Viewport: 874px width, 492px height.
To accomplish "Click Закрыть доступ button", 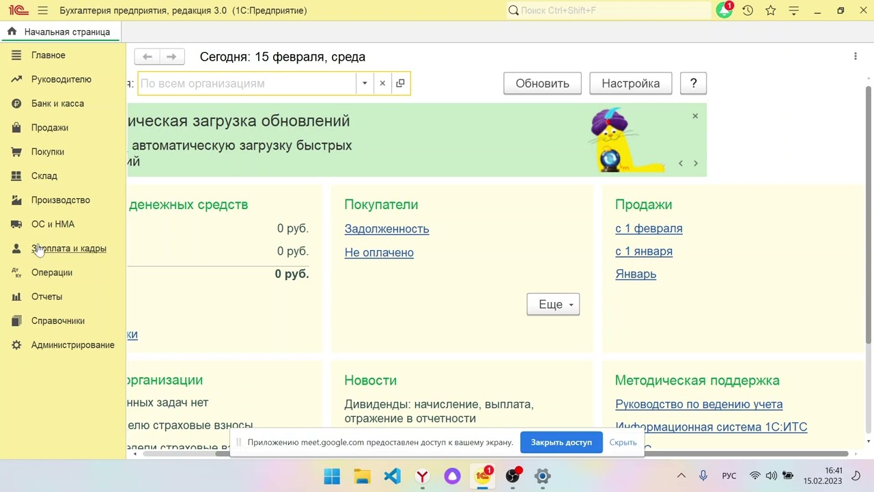I will tap(561, 442).
